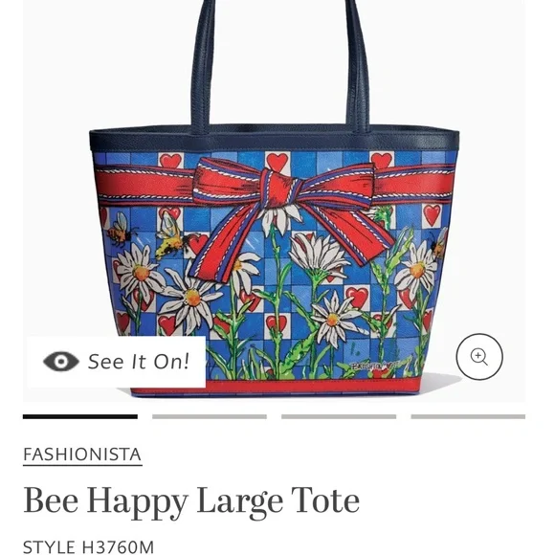
Task: Click the STYLE H3760M text
Action: (88, 546)
